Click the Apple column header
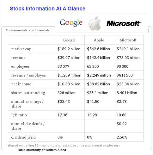The height and width of the screenshot is (155, 153). [x=99, y=40]
